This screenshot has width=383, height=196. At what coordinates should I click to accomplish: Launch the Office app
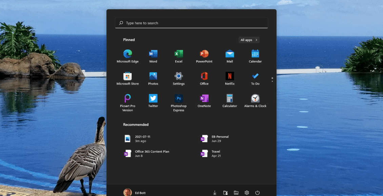[x=204, y=78]
